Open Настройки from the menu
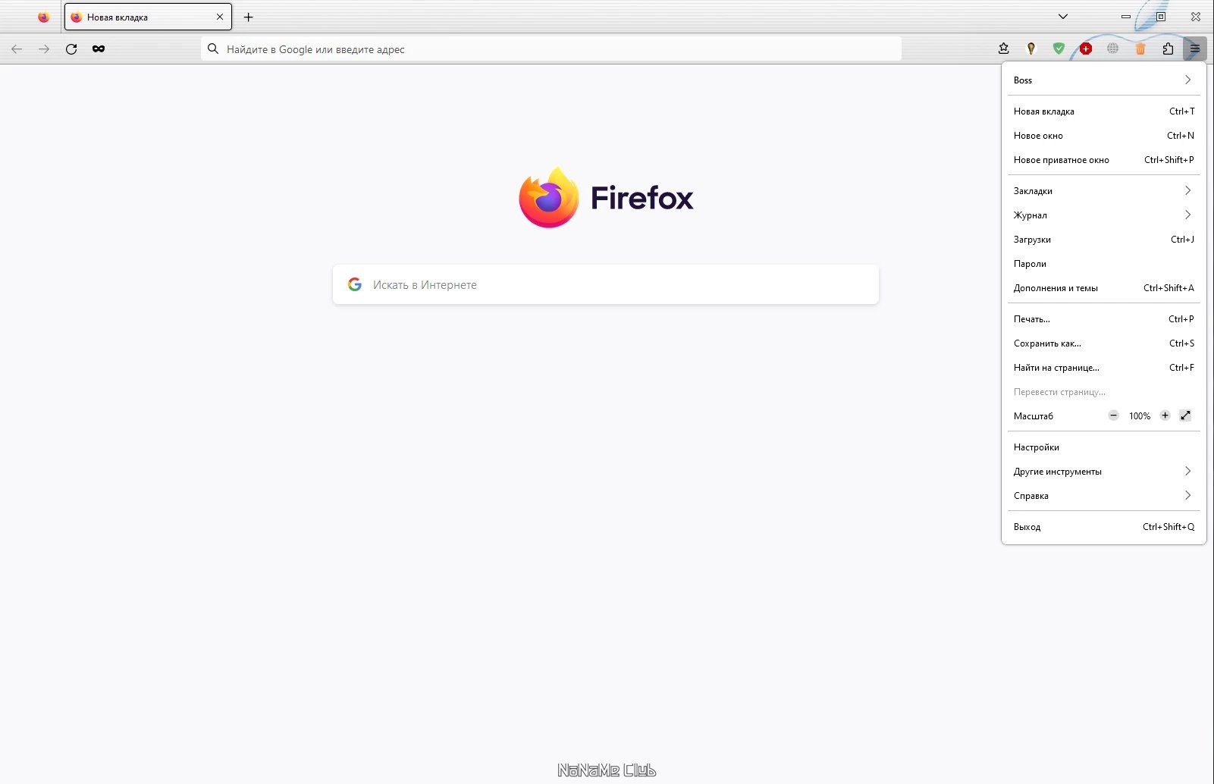This screenshot has width=1214, height=784. coord(1104,447)
